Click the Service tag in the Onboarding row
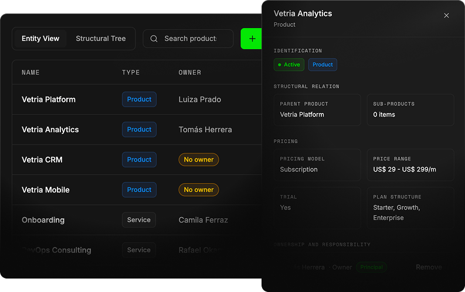465x292 pixels. point(139,220)
